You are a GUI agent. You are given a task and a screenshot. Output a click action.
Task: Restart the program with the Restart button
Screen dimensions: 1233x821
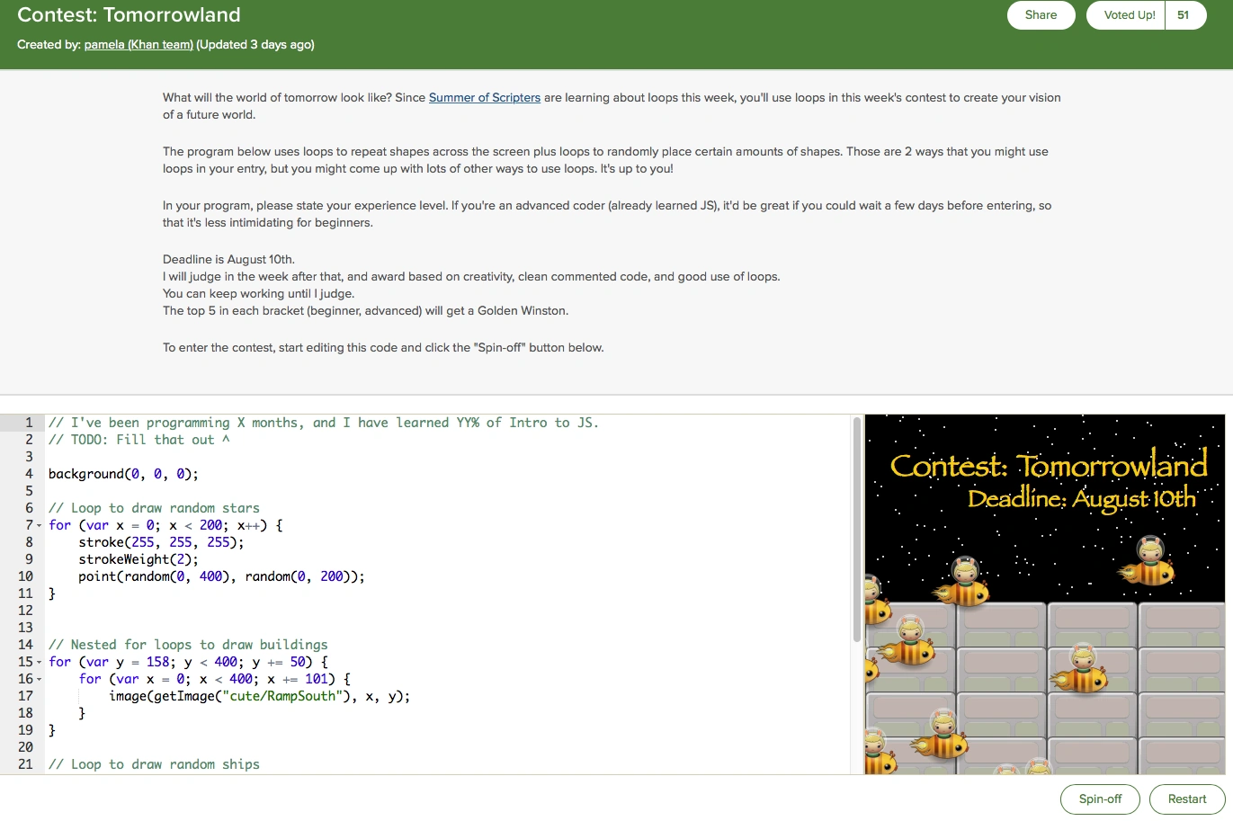click(x=1186, y=799)
